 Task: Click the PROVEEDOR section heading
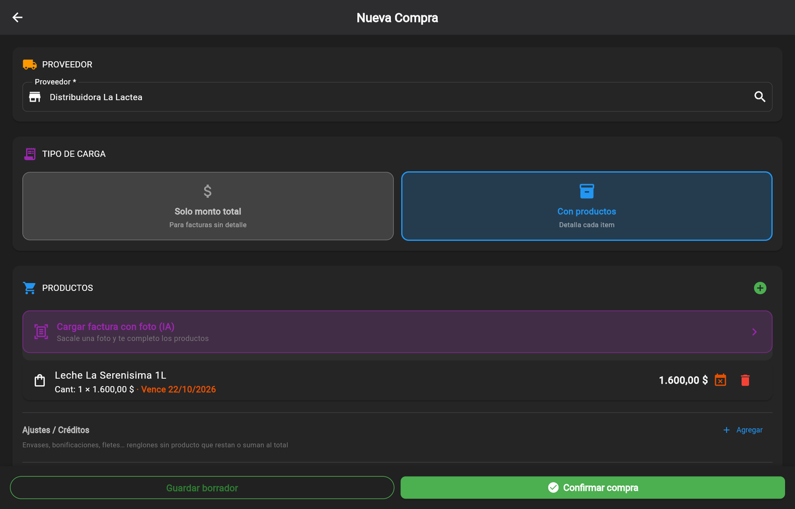(x=67, y=65)
